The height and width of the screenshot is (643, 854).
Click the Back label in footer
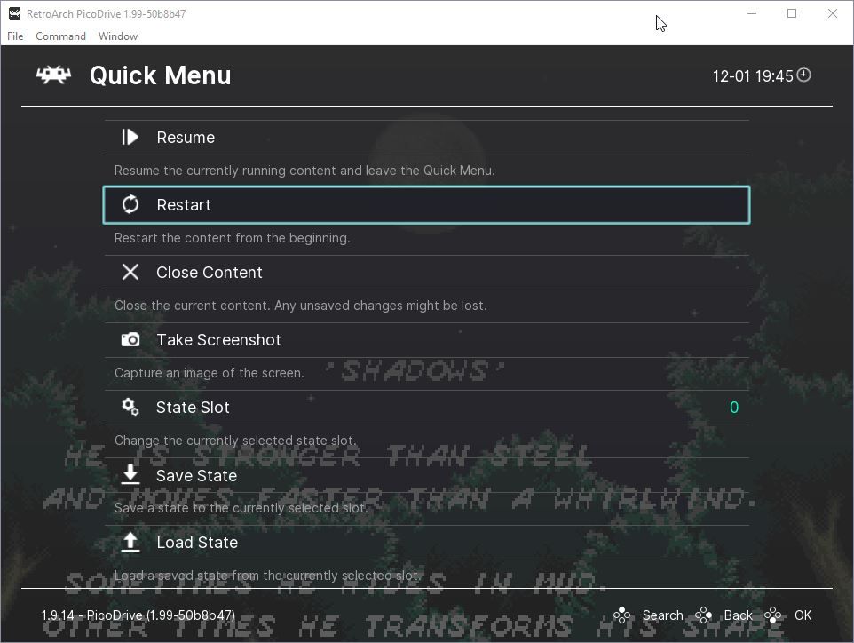pyautogui.click(x=738, y=615)
